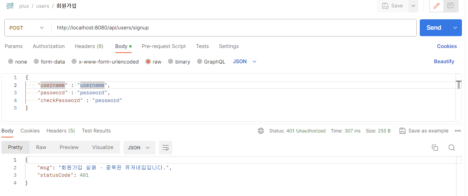
Task: Select the request Body tab
Action: click(x=123, y=46)
